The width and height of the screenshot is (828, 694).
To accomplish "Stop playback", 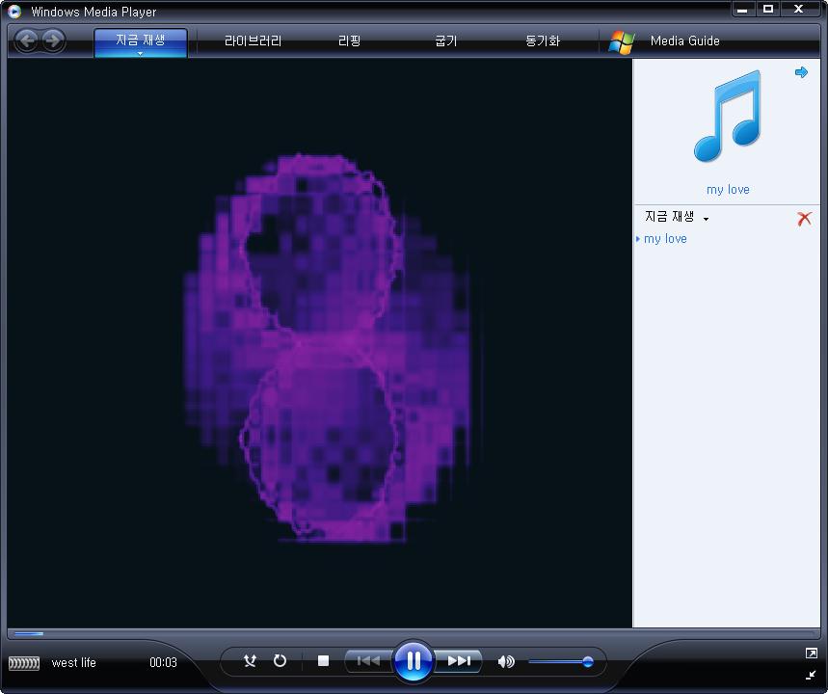I will tap(323, 660).
